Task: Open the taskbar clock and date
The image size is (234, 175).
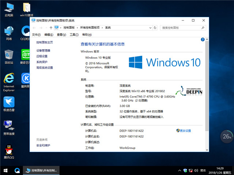Action: (x=220, y=171)
